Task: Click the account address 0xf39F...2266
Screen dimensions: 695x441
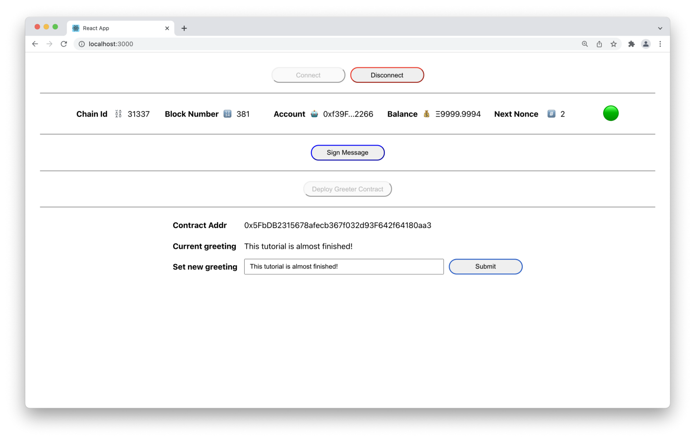Action: pos(348,114)
